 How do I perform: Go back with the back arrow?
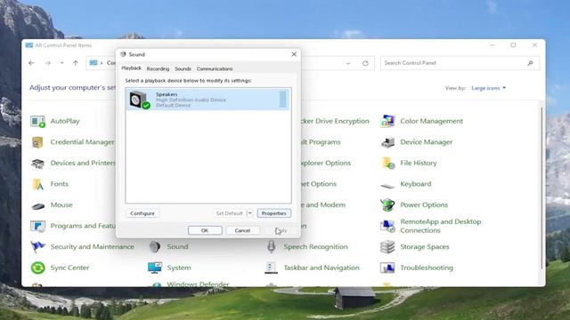coord(32,63)
